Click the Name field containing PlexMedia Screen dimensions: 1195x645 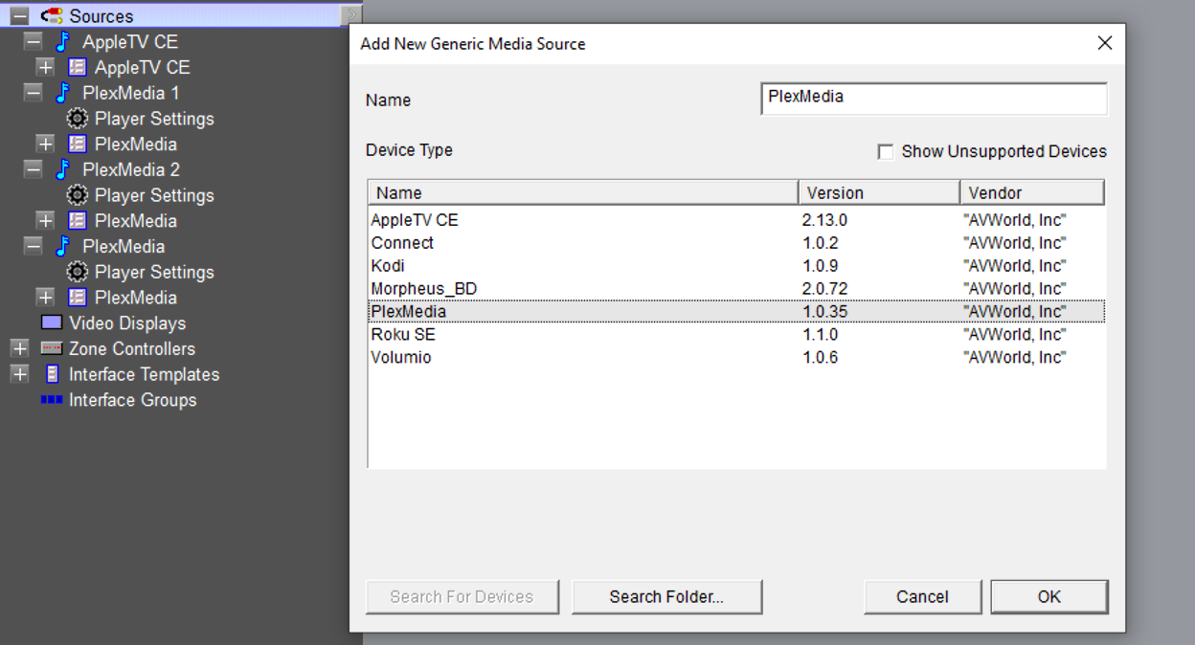(934, 98)
